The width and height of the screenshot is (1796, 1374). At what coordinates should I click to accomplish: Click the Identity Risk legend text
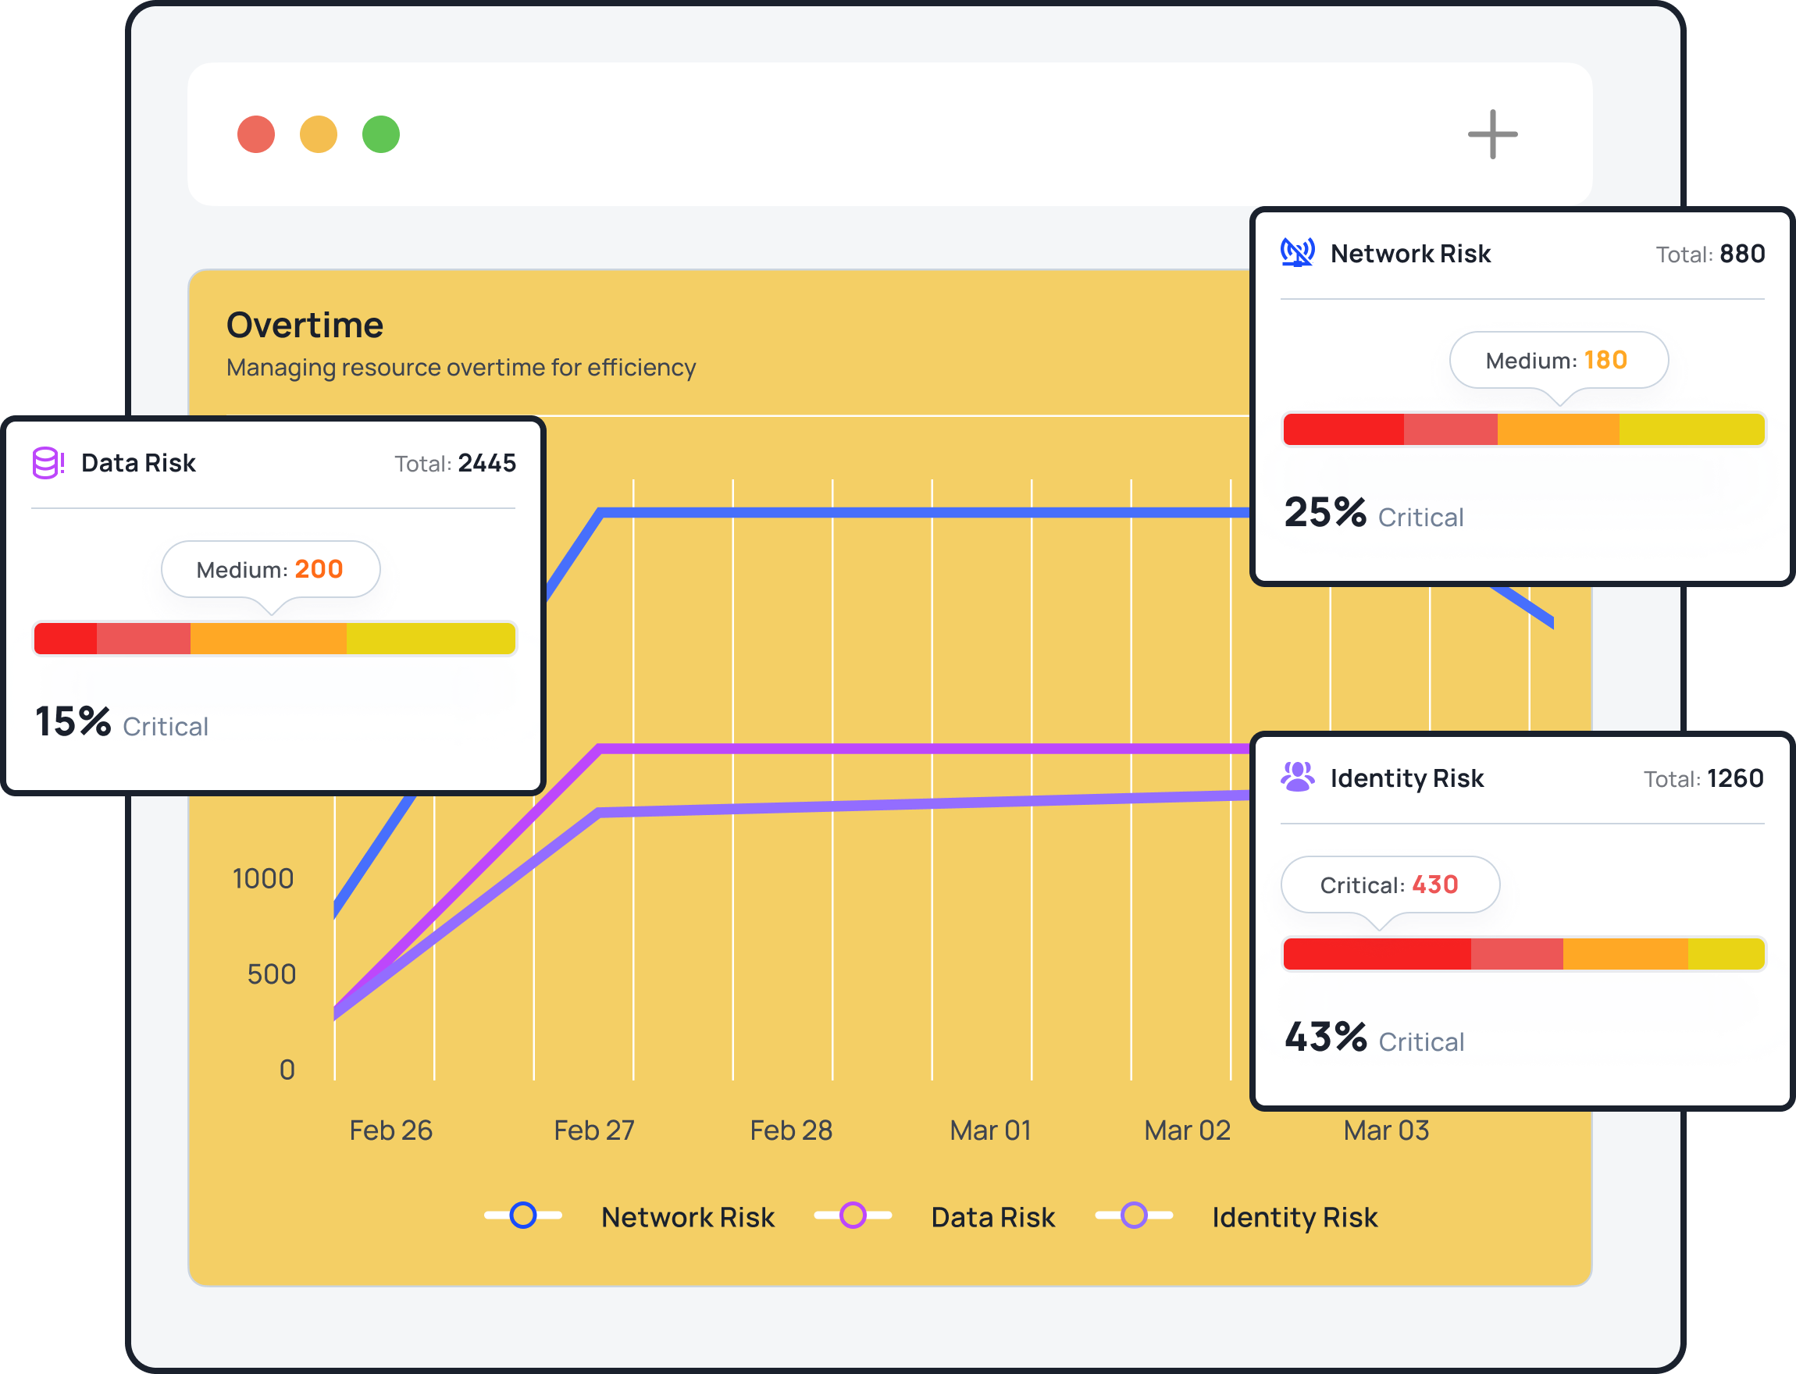point(1295,1217)
